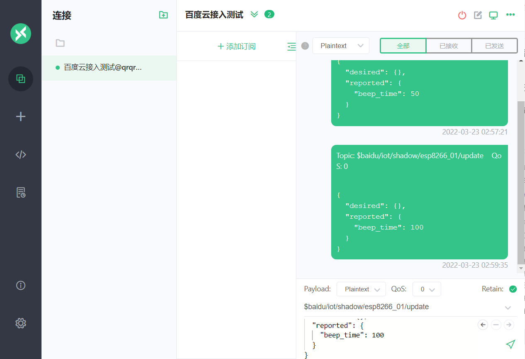Viewport: 525px width, 359px height.
Task: Switch to the 已发送 messages tab
Action: point(494,46)
